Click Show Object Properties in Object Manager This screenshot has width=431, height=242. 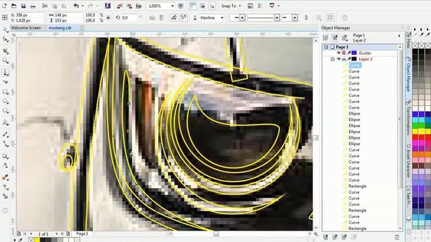coord(326,38)
